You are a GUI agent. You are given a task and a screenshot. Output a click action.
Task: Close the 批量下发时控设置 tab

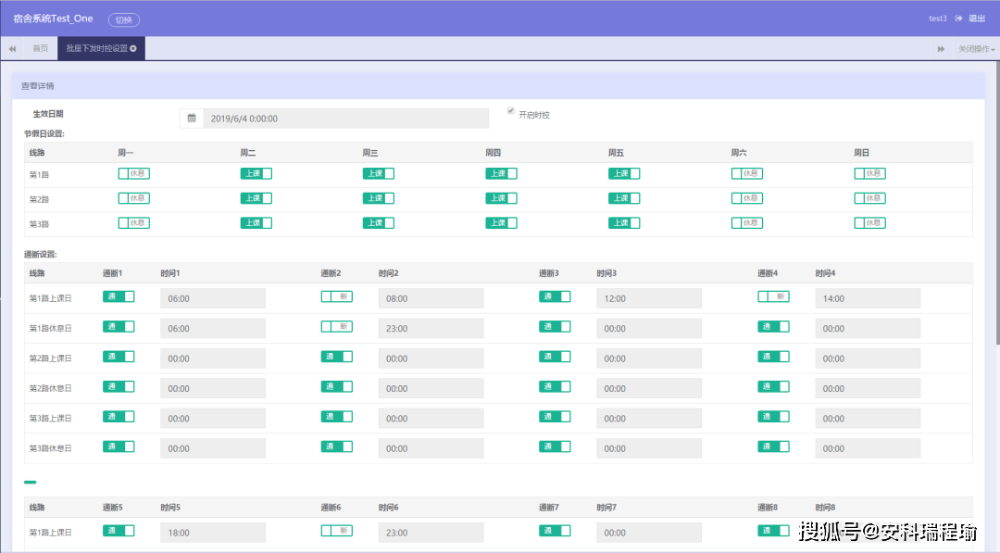(x=133, y=48)
